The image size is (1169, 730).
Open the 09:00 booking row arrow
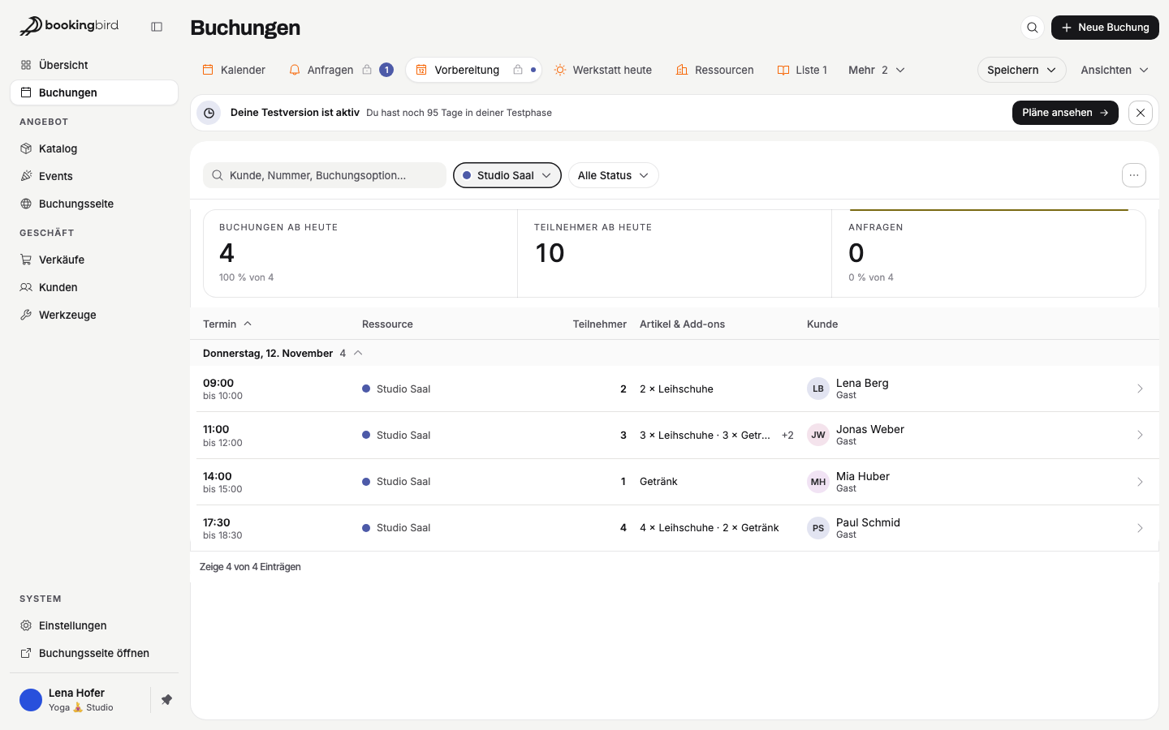1140,389
